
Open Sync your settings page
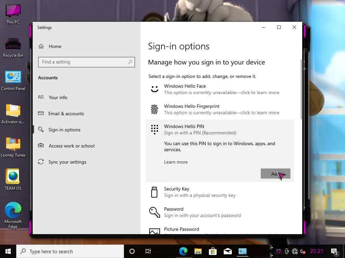(x=67, y=162)
